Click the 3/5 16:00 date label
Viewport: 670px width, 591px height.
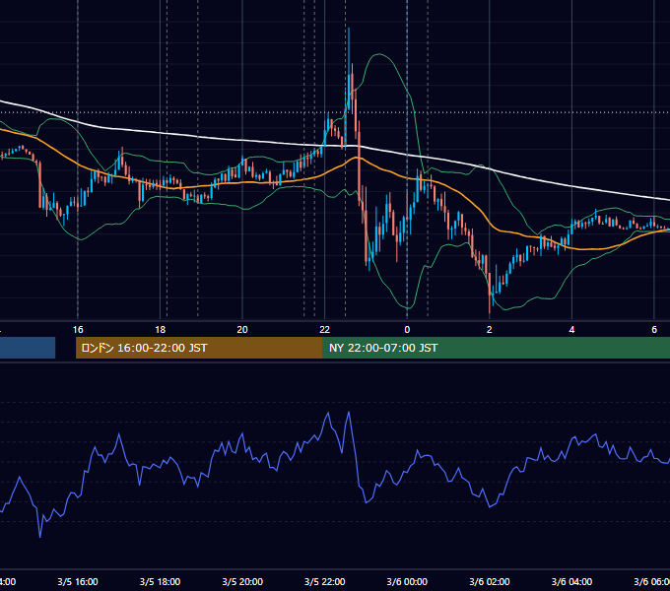tap(78, 581)
